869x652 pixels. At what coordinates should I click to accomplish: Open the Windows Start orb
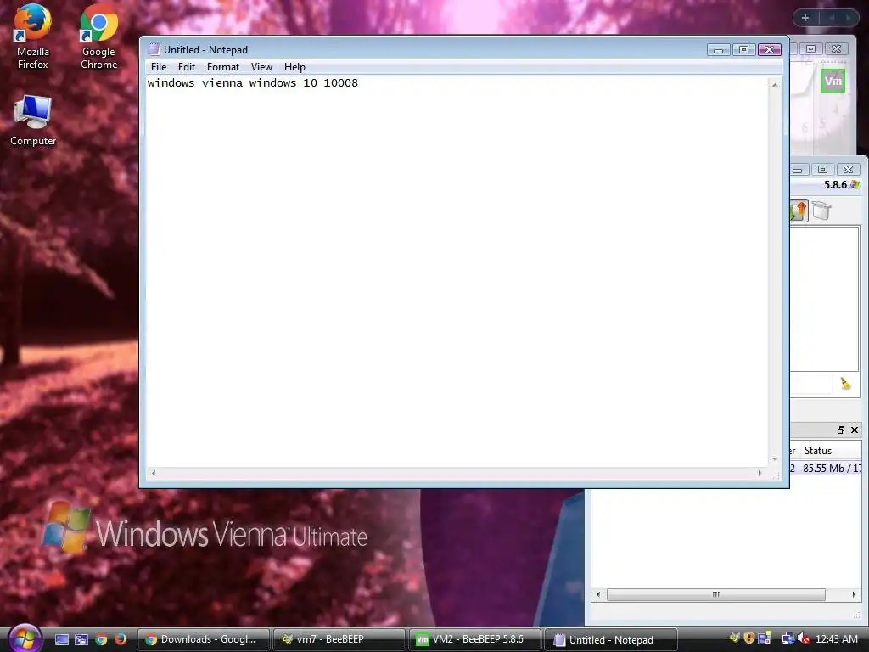tap(25, 638)
